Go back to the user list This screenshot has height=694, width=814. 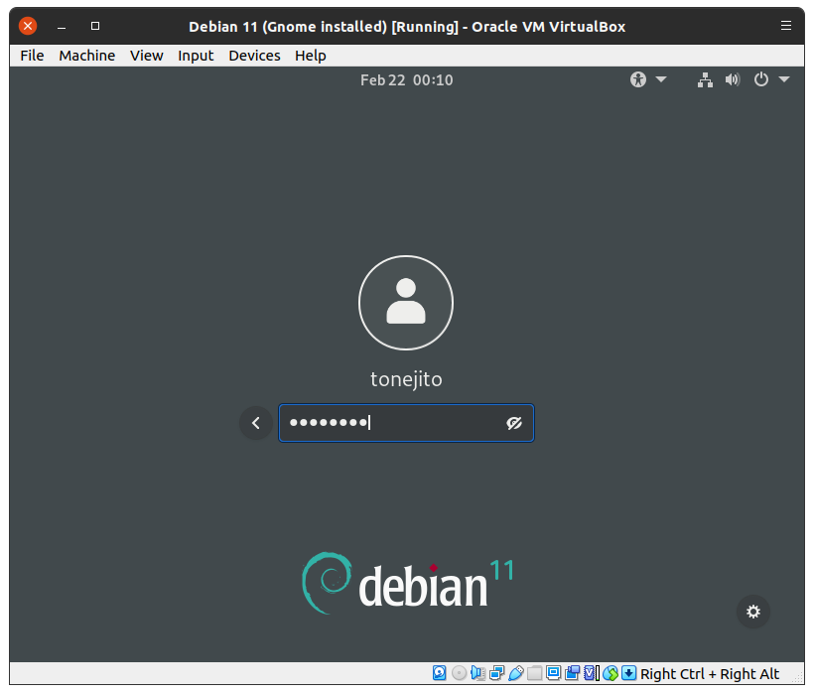255,423
